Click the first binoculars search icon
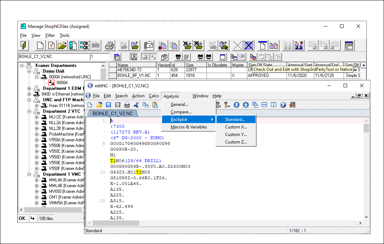This screenshot has width=384, height=244. pyautogui.click(x=178, y=57)
